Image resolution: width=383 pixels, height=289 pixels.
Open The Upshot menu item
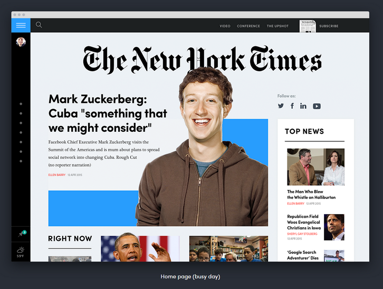tap(277, 26)
